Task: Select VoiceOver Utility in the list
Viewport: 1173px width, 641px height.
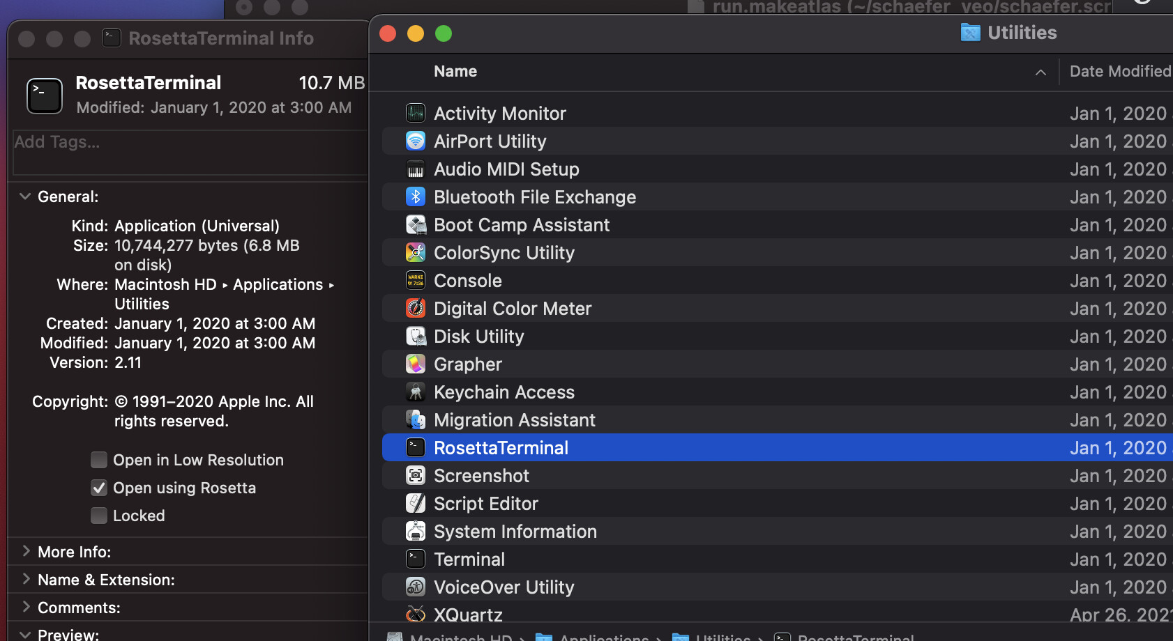Action: click(504, 587)
